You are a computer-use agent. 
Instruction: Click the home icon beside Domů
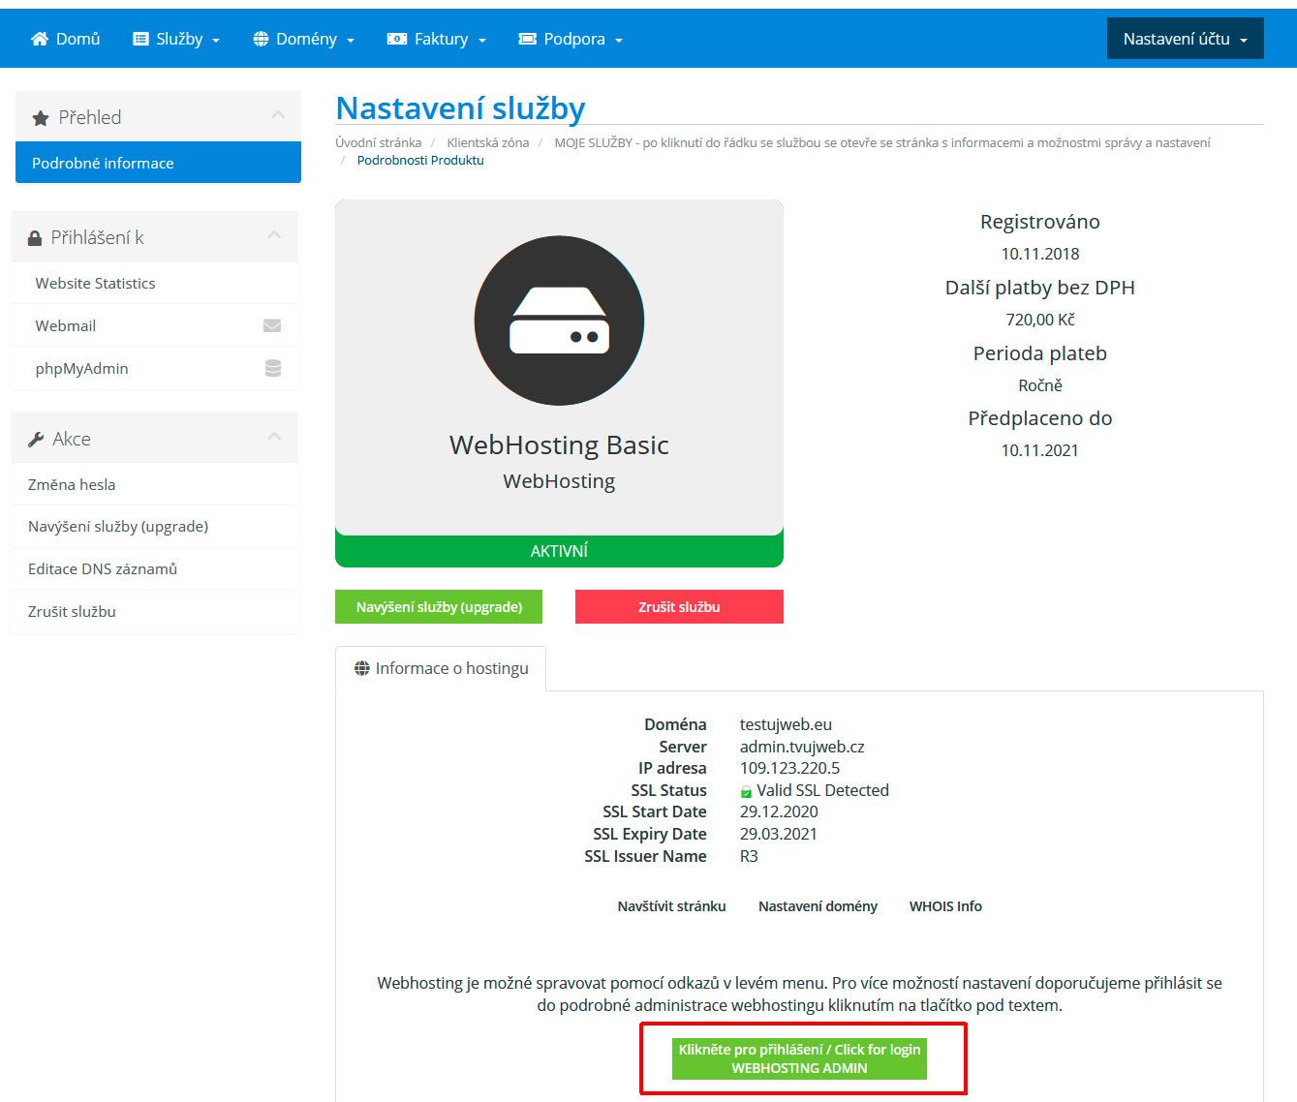pos(40,39)
